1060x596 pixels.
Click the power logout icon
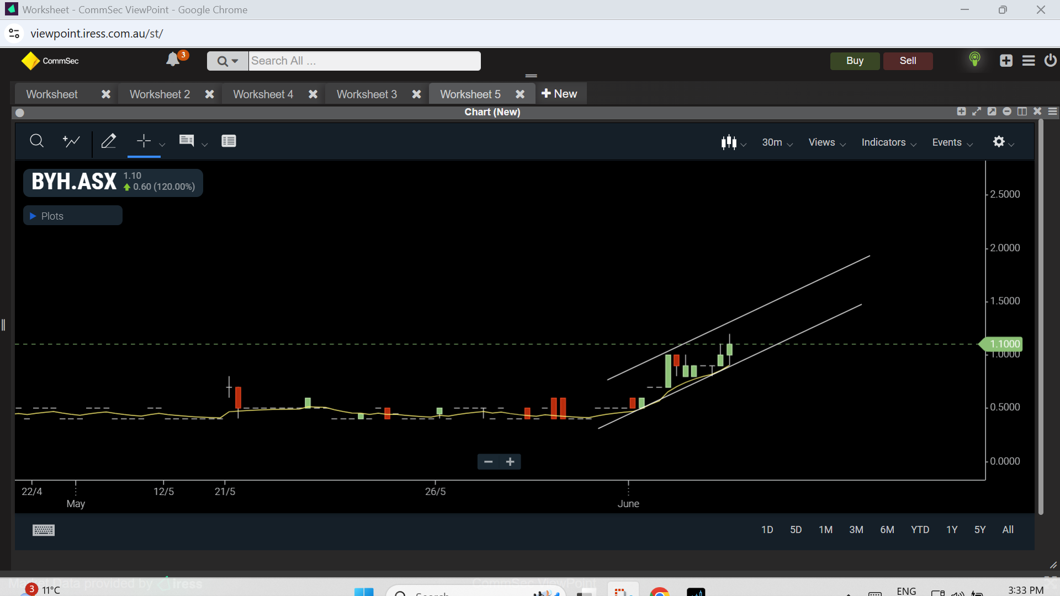click(x=1051, y=60)
